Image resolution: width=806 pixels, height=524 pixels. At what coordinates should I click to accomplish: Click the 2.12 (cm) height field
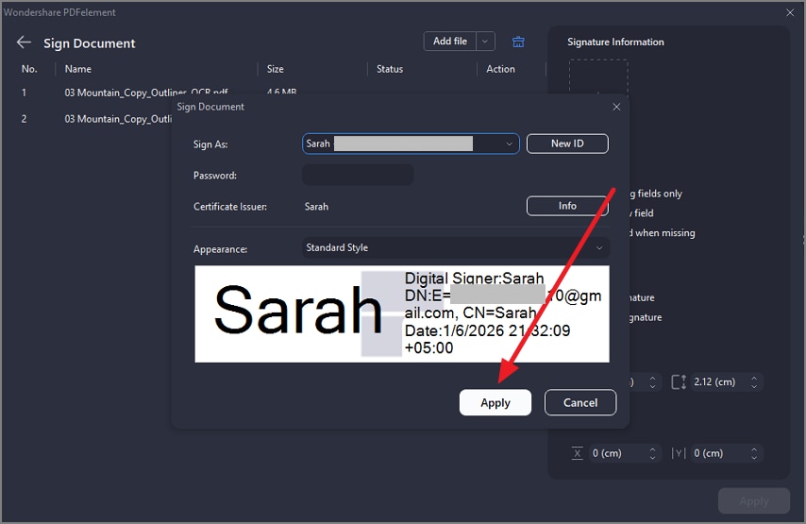pos(719,382)
